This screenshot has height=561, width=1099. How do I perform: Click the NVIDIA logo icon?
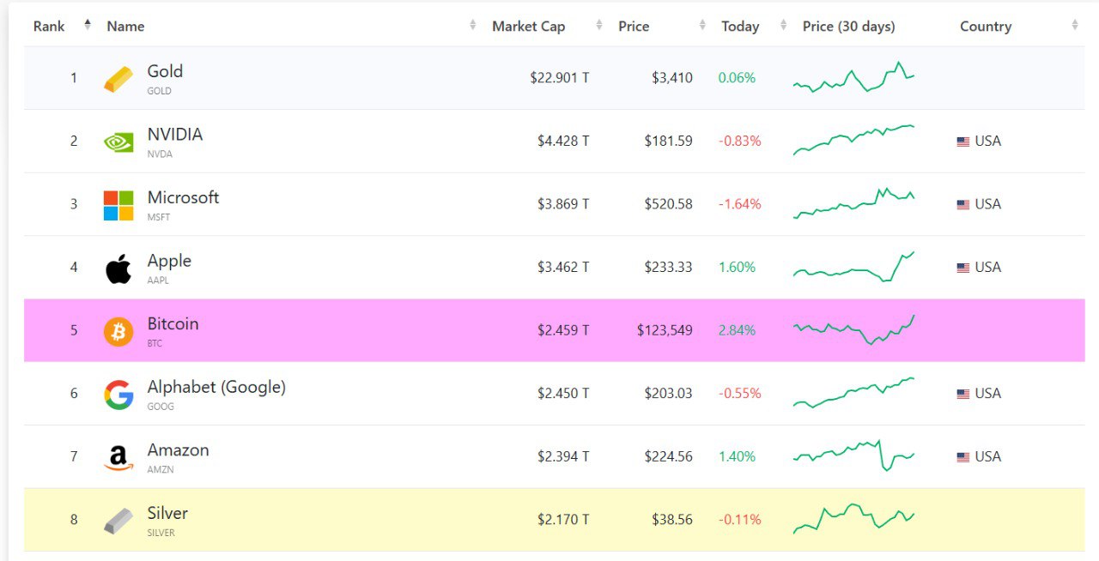(118, 142)
